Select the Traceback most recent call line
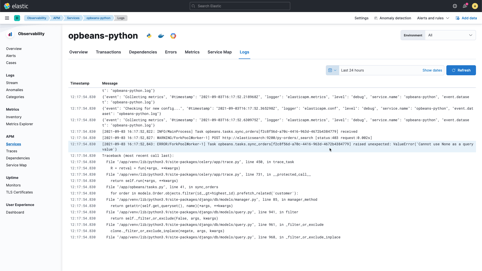The height and width of the screenshot is (271, 482). pos(272,156)
